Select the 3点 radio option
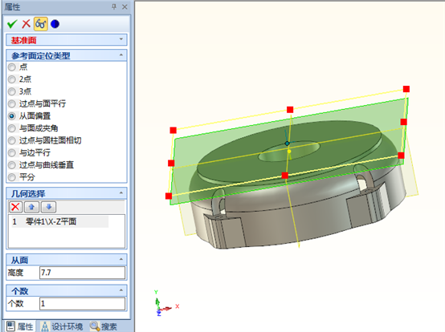 click(19, 91)
